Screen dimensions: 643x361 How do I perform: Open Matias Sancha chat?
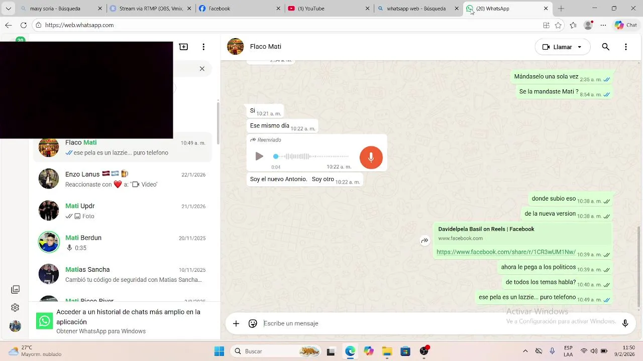click(x=123, y=274)
